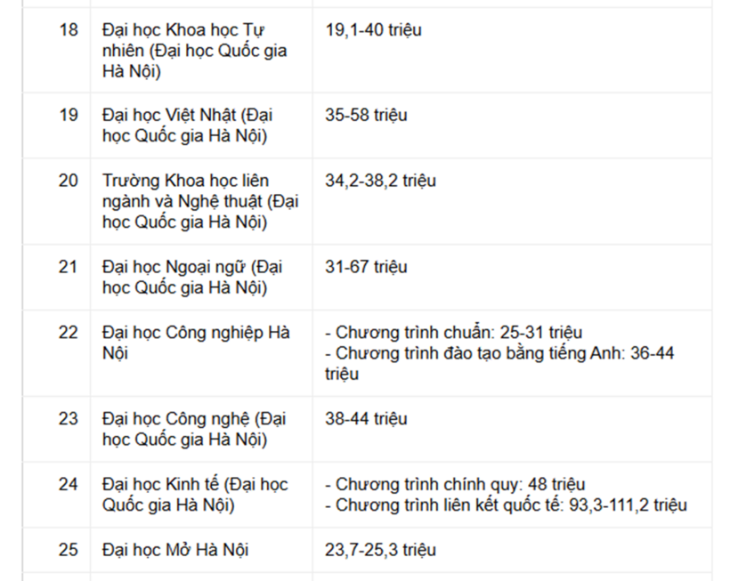Click the Chương trình đào tạo bằng tiếng Anh line
This screenshot has height=581, width=730.
[499, 353]
